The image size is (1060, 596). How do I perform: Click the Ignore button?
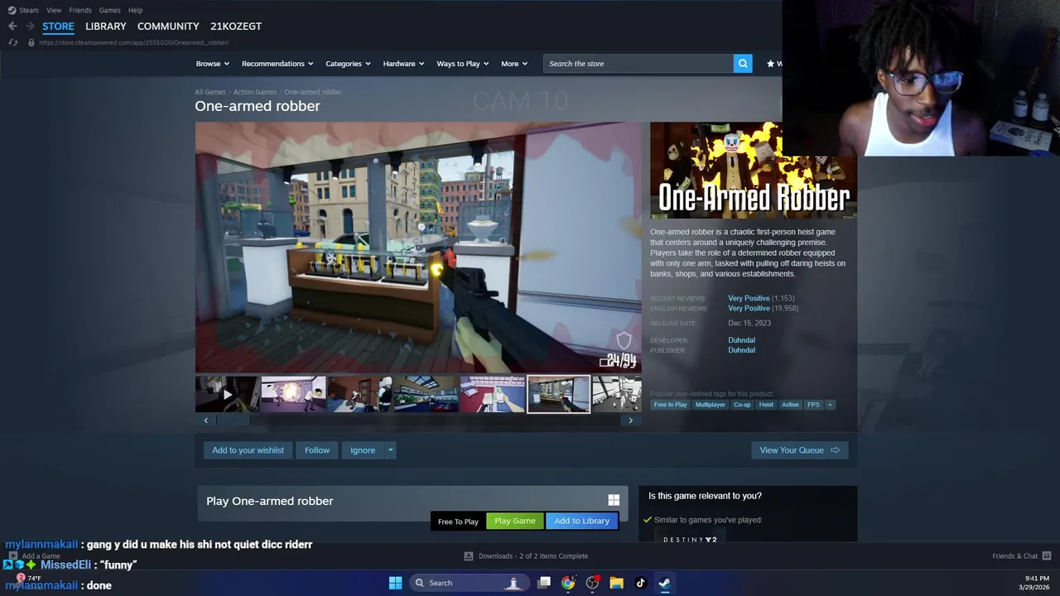(363, 450)
